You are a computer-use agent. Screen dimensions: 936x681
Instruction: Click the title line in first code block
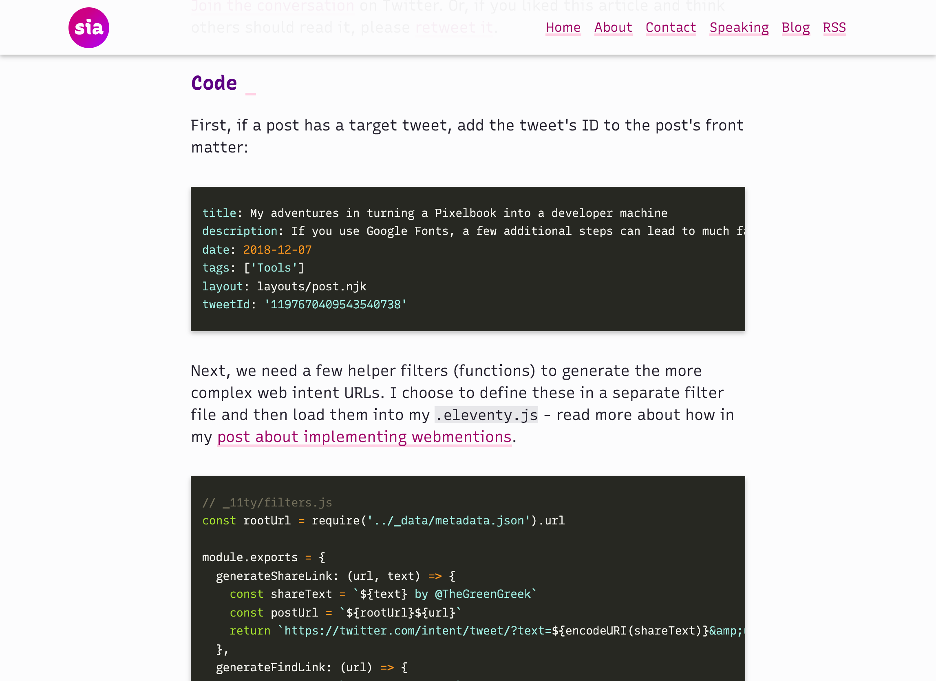tap(434, 213)
